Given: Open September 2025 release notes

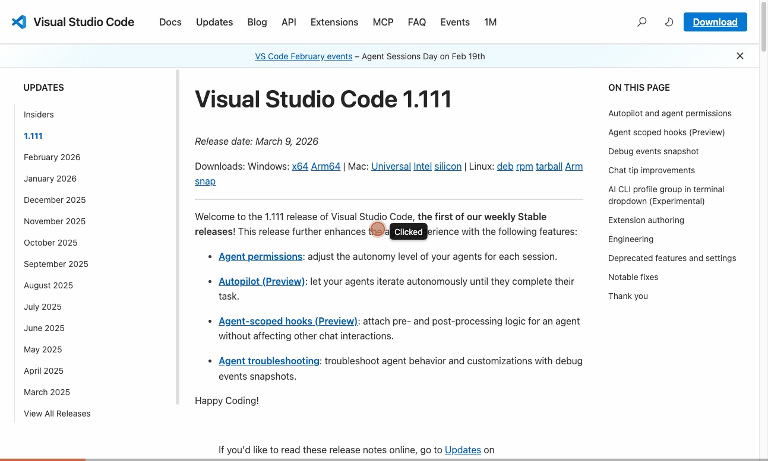Looking at the screenshot, I should point(56,264).
